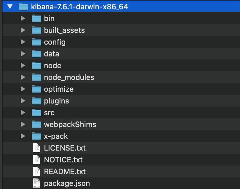240x189 pixels.
Task: Click the NOTICE.txt file icon
Action: 36,160
